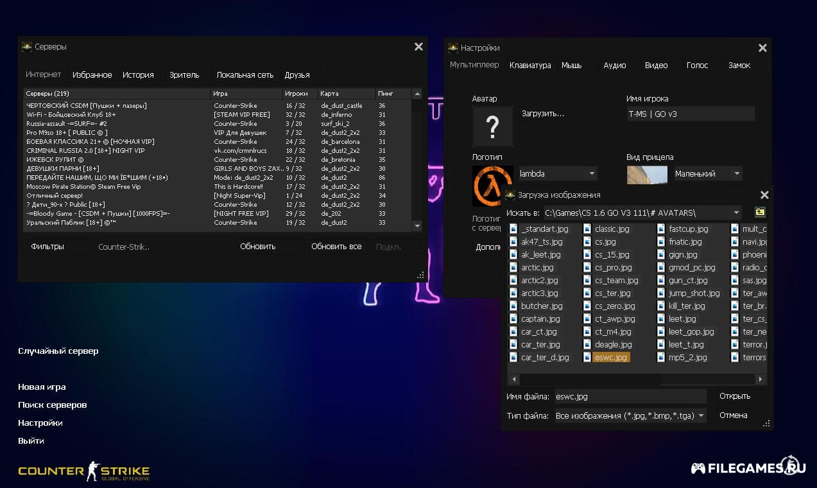This screenshot has height=488, width=817.
Task: Close the image upload dialog
Action: (764, 195)
